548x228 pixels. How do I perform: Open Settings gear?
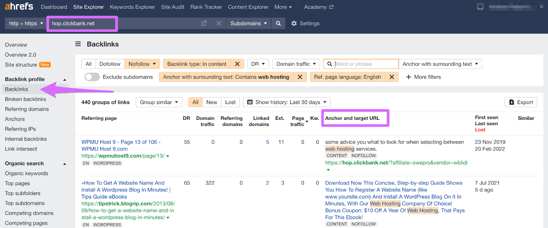tap(305, 23)
